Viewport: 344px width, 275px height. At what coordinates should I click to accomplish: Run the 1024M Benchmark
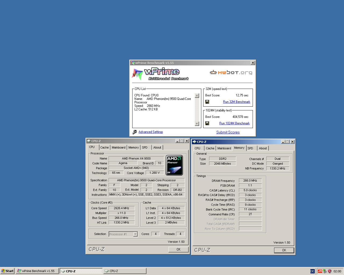[x=234, y=123]
